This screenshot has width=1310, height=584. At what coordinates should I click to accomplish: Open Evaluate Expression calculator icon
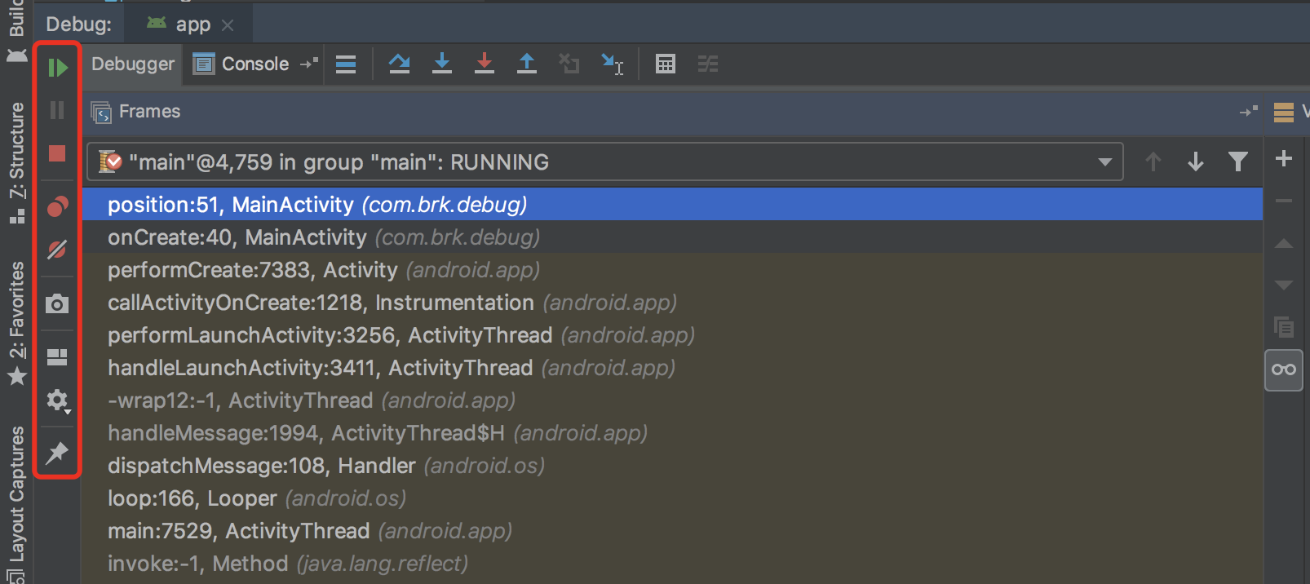[x=666, y=64]
